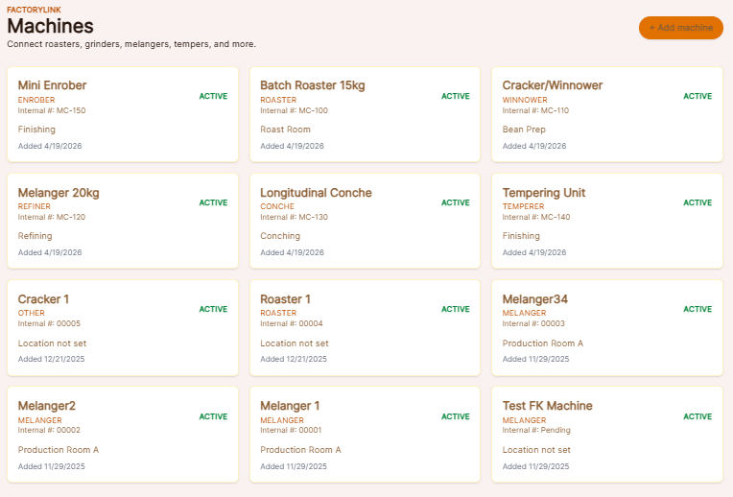Click the Bean Prep location text

(524, 130)
